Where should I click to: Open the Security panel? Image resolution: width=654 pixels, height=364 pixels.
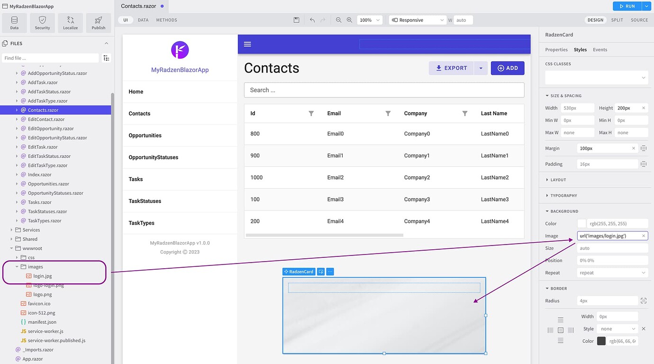[42, 23]
